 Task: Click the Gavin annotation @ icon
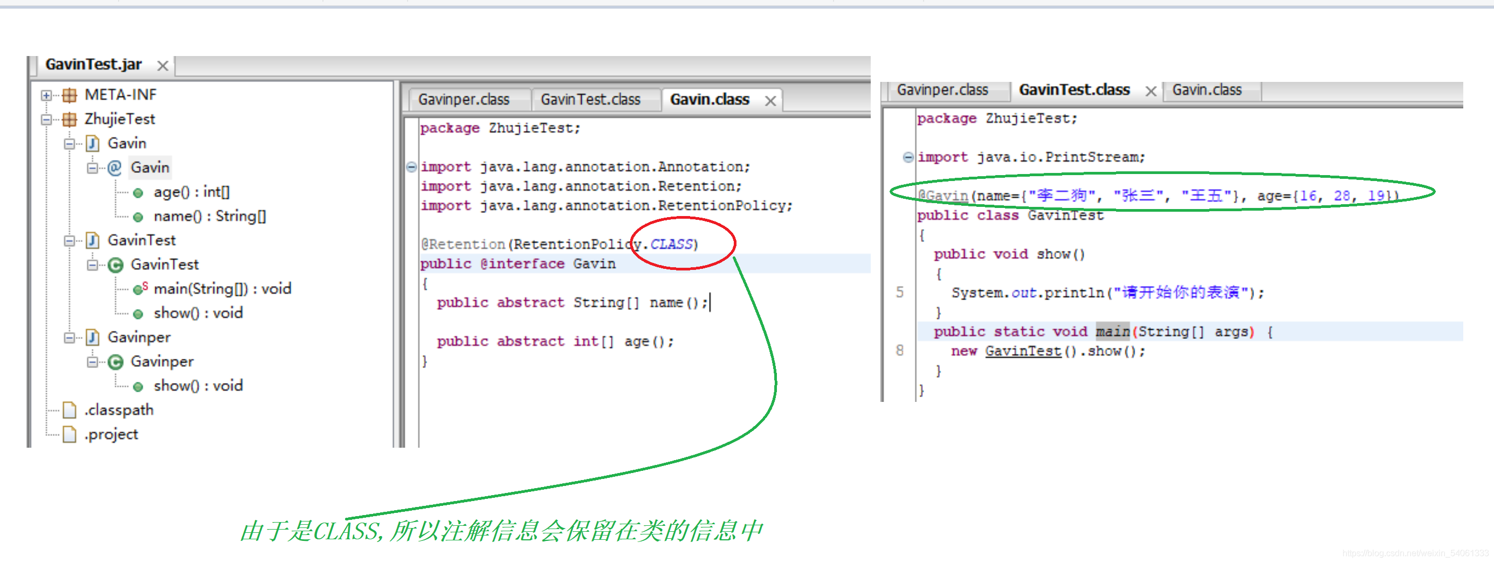(x=115, y=168)
